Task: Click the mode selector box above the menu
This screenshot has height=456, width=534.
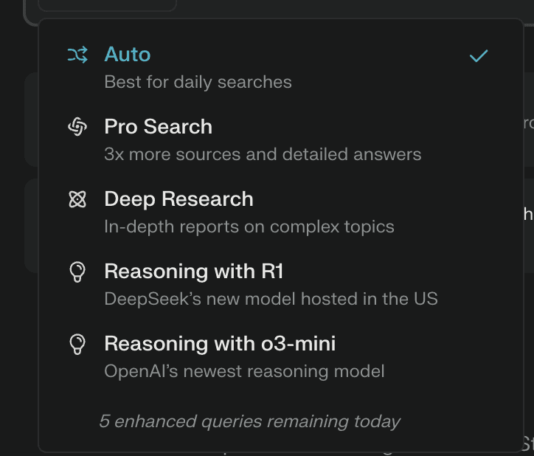Action: [107, 5]
